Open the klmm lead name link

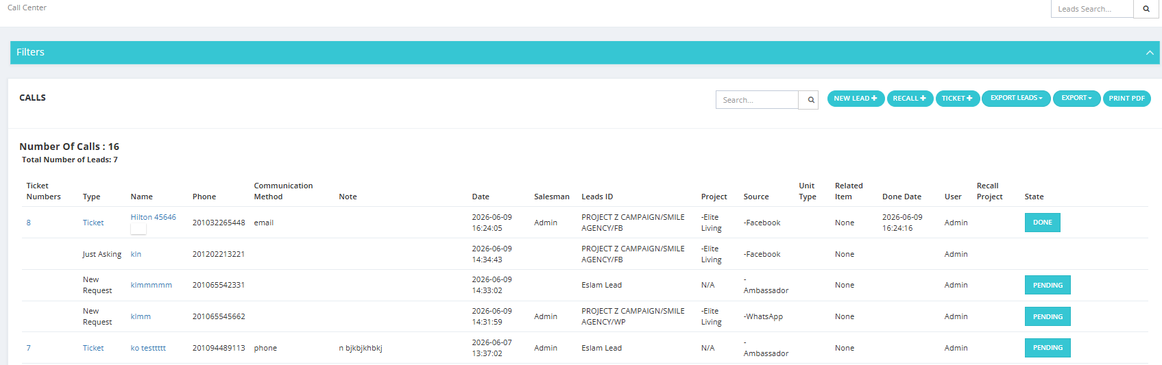[141, 316]
